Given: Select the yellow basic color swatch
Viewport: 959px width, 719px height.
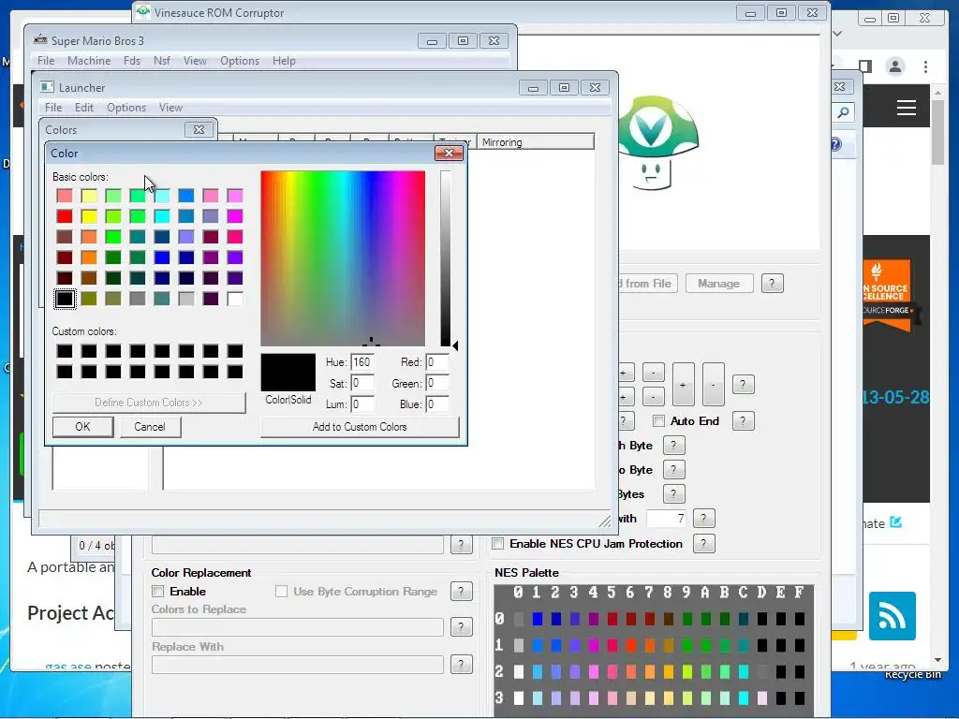Looking at the screenshot, I should 89,216.
